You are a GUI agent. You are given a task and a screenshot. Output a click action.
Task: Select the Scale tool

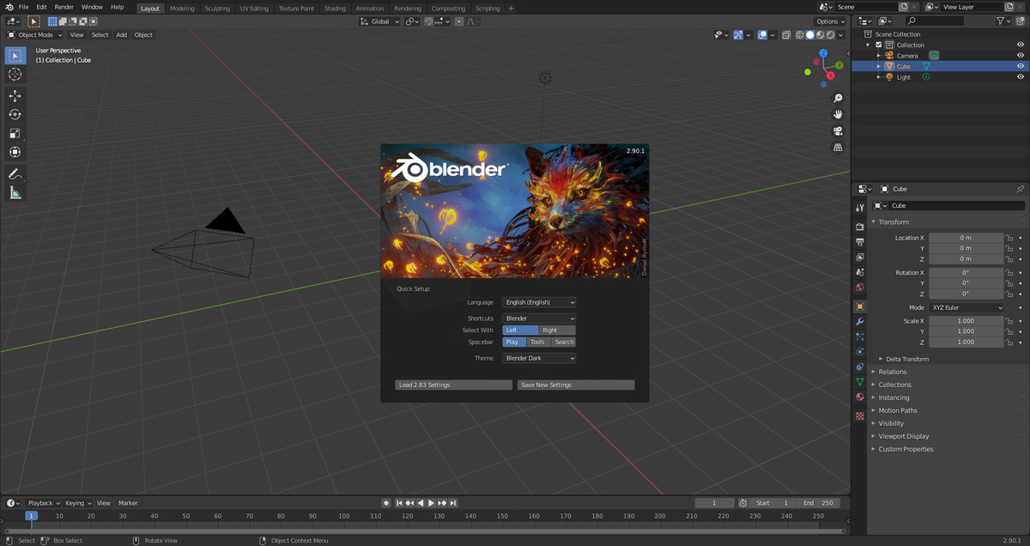[x=15, y=133]
